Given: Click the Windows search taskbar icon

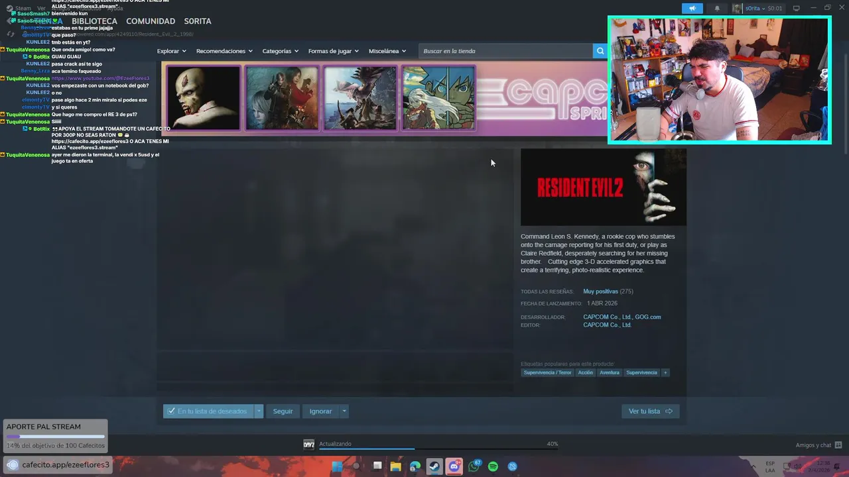Looking at the screenshot, I should 356,466.
